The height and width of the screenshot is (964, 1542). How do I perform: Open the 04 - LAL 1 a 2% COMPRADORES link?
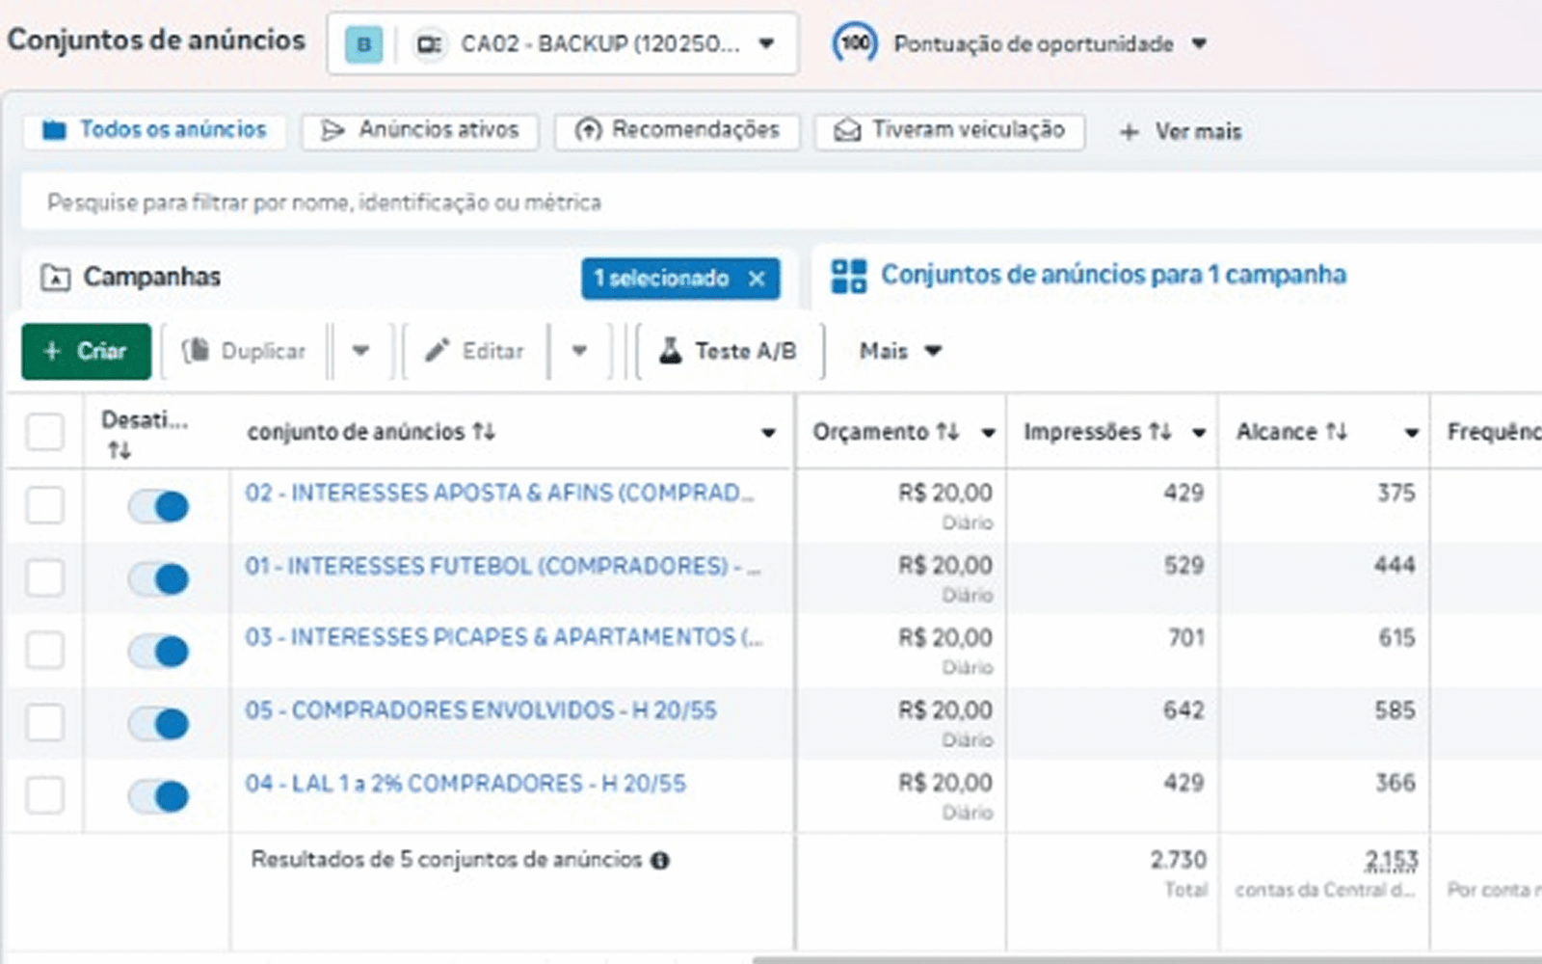pyautogui.click(x=465, y=783)
